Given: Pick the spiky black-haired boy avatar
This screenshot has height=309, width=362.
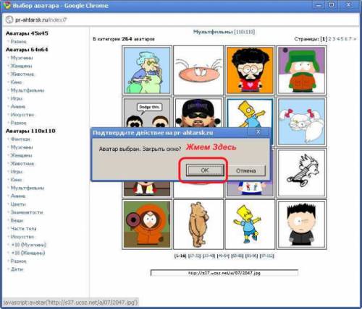Looking at the screenshot, I should pyautogui.click(x=301, y=225).
